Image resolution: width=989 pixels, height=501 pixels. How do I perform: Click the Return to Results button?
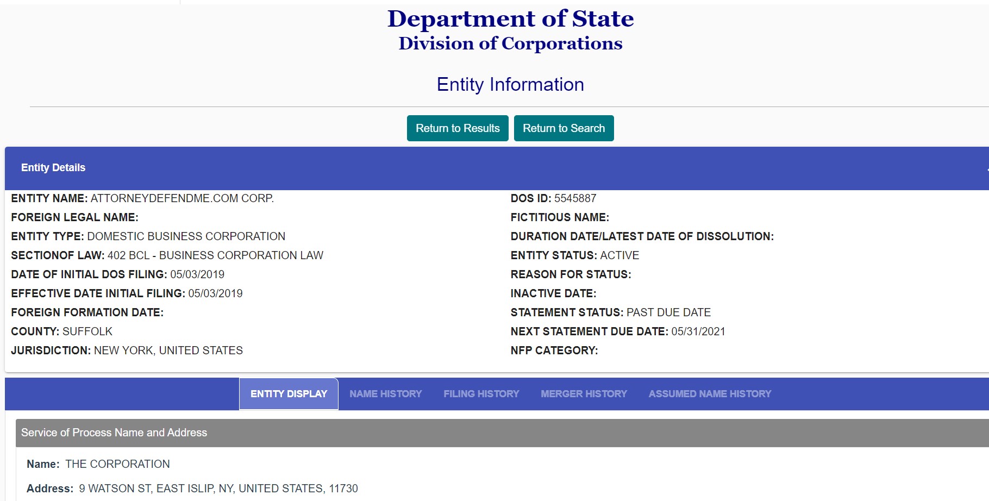point(458,128)
